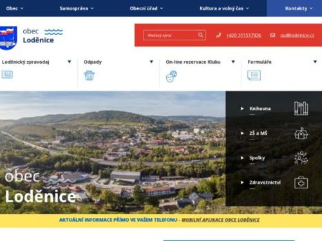Image resolution: width=322 pixels, height=241 pixels.
Task: Open Spolky link
Action: click(257, 158)
